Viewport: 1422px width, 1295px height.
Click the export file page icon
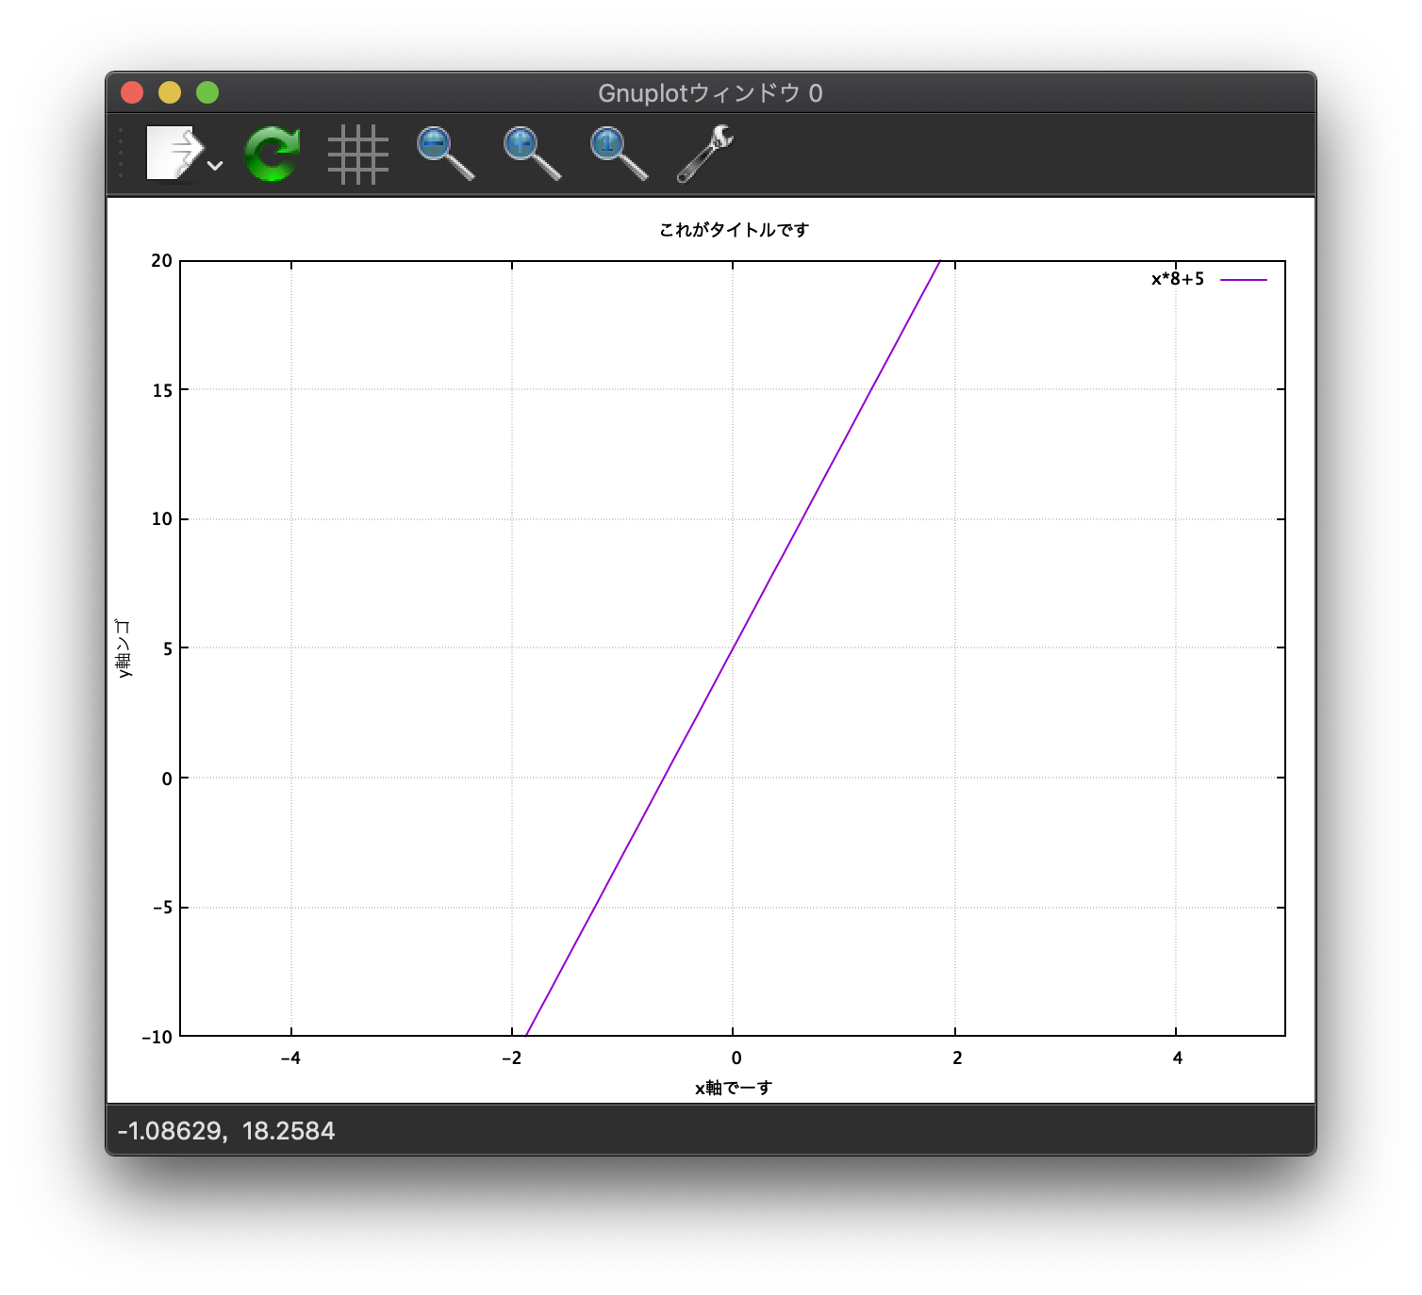(x=174, y=154)
